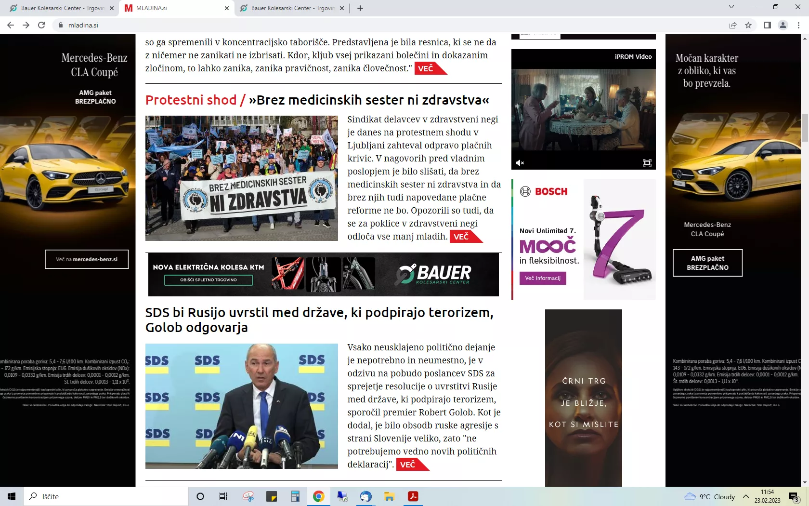Open the share page icon in address bar
Screen dimensions: 809x506
(x=733, y=25)
